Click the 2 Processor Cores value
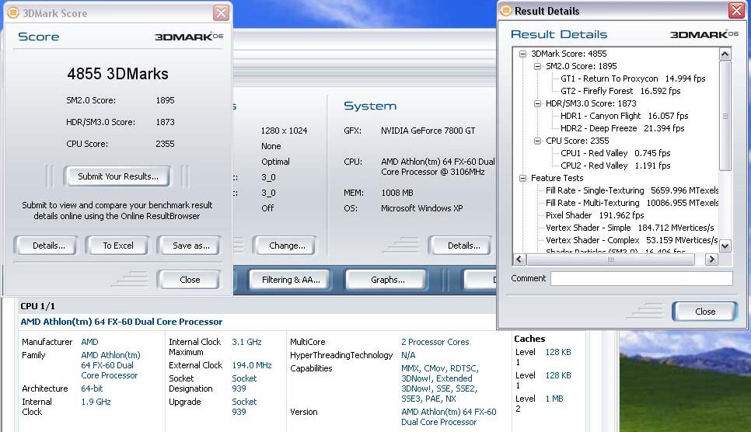751x432 pixels. (x=435, y=342)
